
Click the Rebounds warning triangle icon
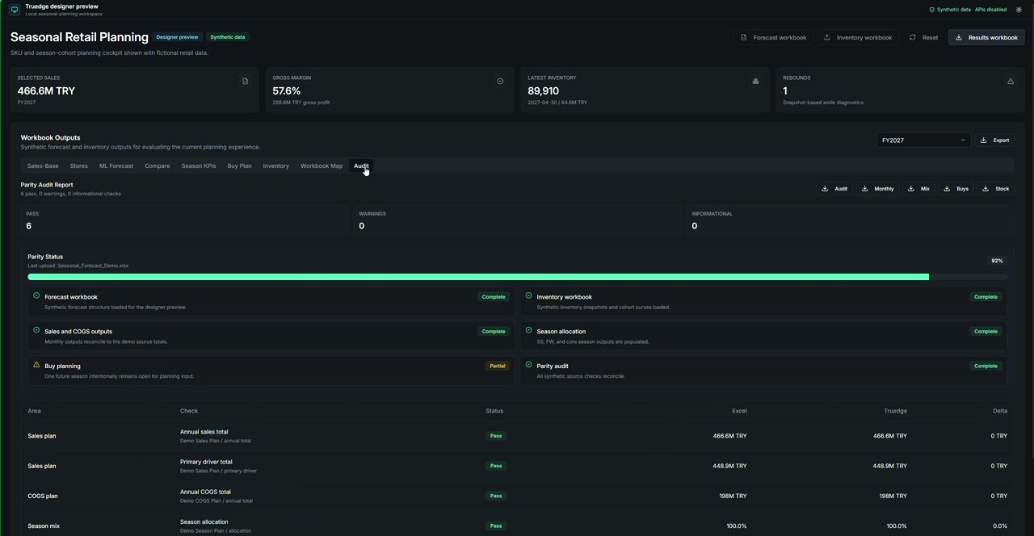pos(1011,81)
